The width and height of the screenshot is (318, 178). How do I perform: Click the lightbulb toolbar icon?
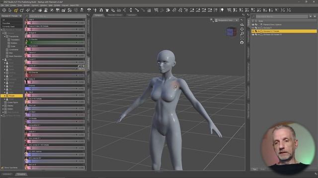[x=222, y=10]
